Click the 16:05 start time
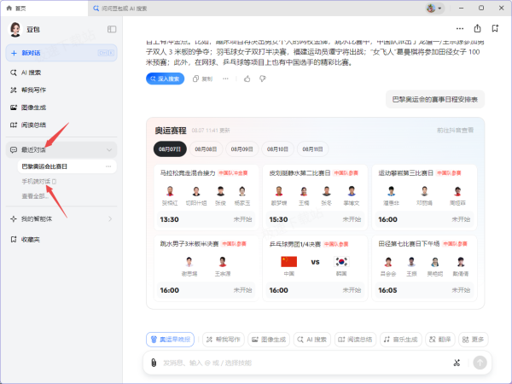Image resolution: width=512 pixels, height=384 pixels. pos(387,290)
